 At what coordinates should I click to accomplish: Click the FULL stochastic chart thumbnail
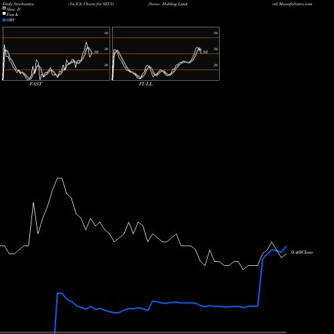[x=166, y=53]
